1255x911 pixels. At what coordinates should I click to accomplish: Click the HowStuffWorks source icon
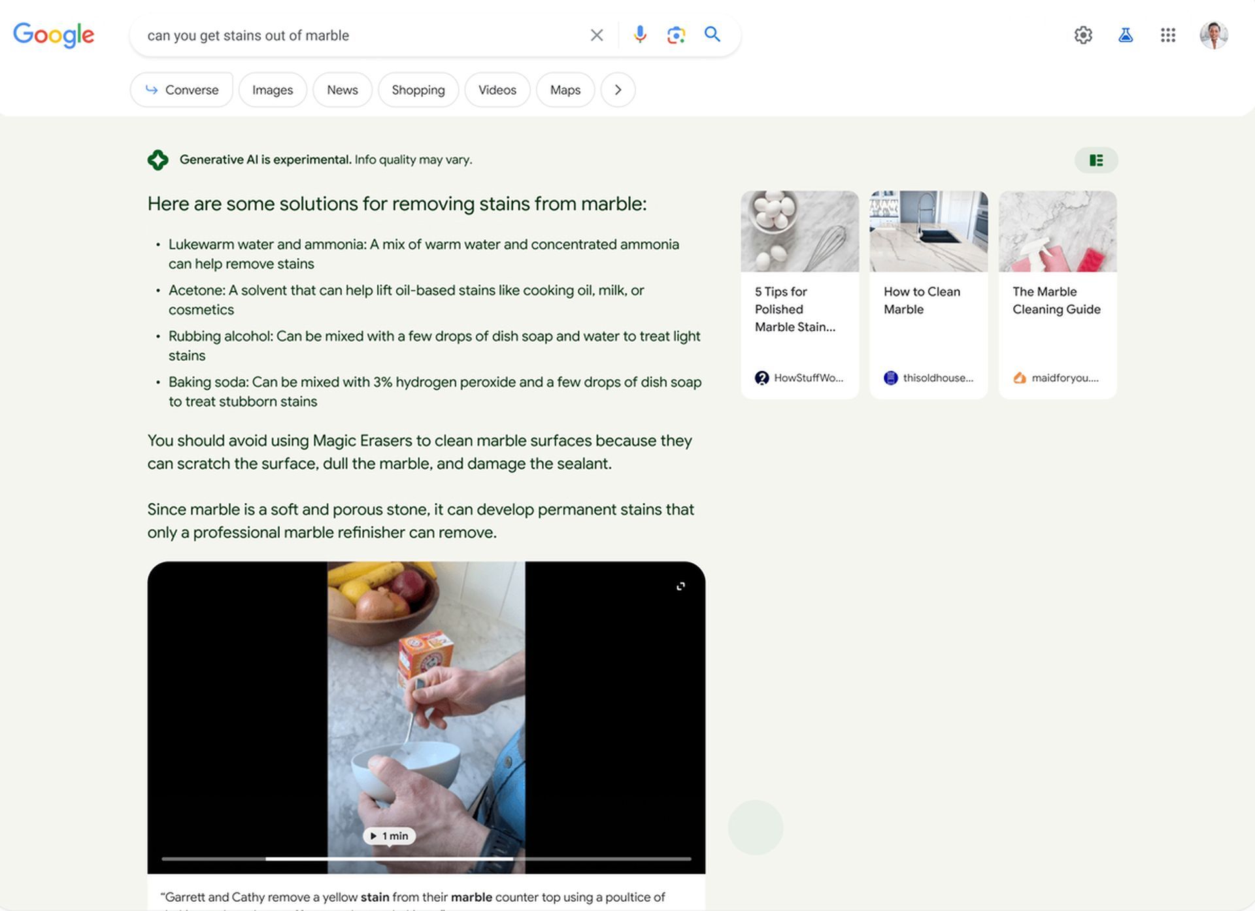(x=761, y=378)
